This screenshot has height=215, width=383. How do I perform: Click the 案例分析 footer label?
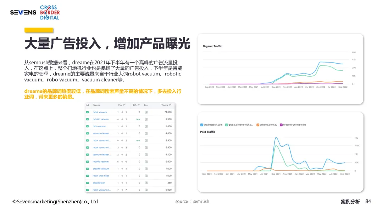tap(350, 202)
